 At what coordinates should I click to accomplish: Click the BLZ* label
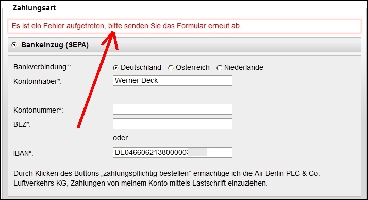click(22, 124)
